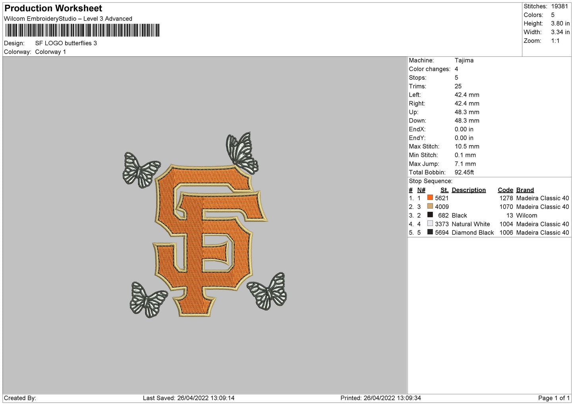This screenshot has height=405, width=574.
Task: Click the tan 4009 thread color swatch
Action: tap(430, 206)
